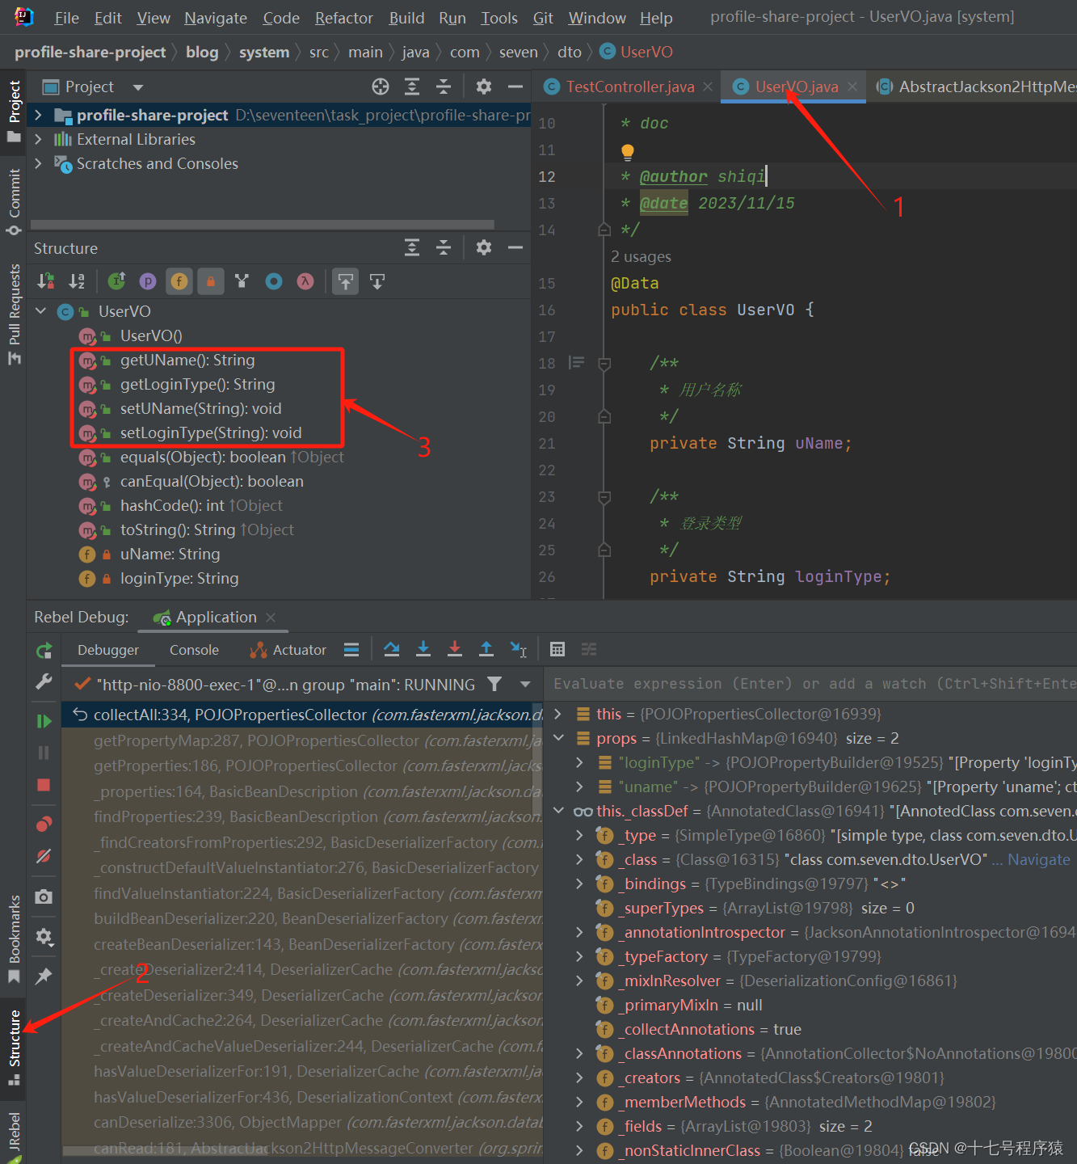1077x1164 pixels.
Task: Resume program with green play icon
Action: (44, 721)
